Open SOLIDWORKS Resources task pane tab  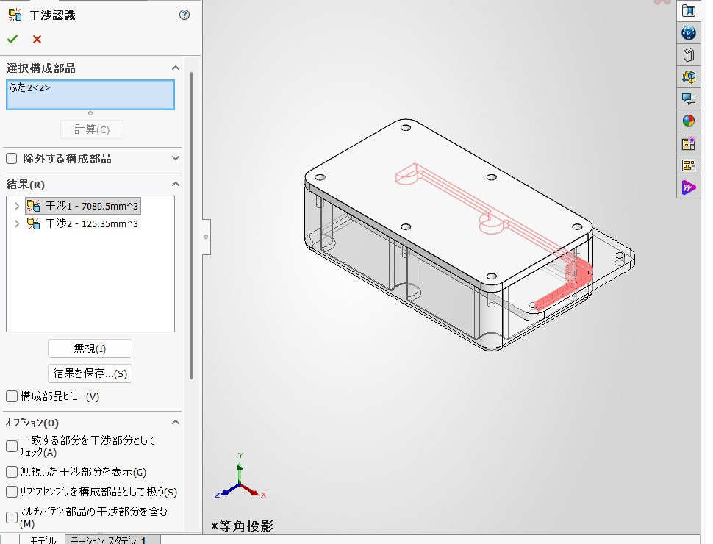coord(689,11)
